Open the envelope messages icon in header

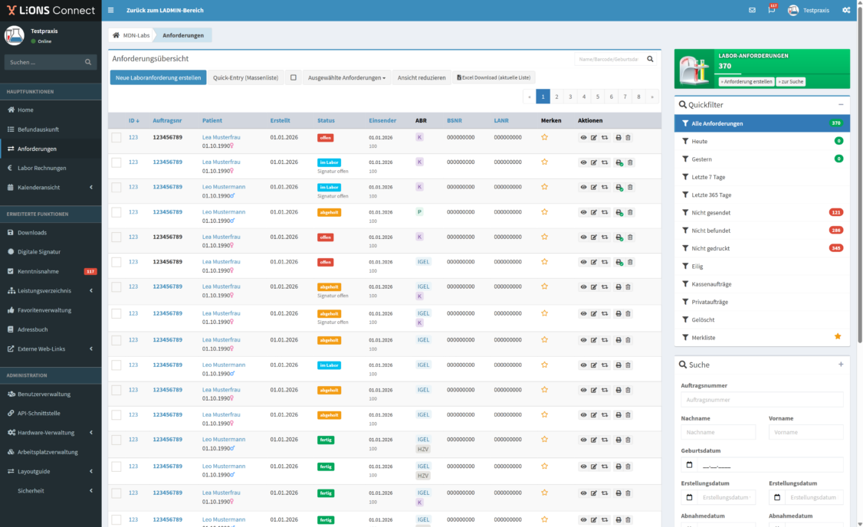pos(752,10)
